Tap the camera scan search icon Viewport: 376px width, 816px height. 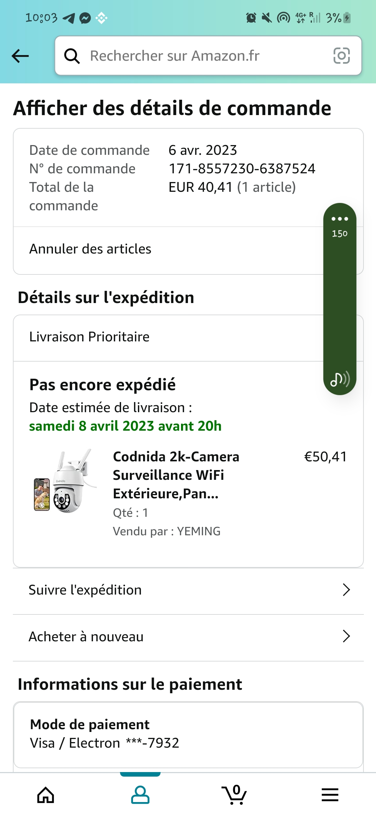[341, 56]
